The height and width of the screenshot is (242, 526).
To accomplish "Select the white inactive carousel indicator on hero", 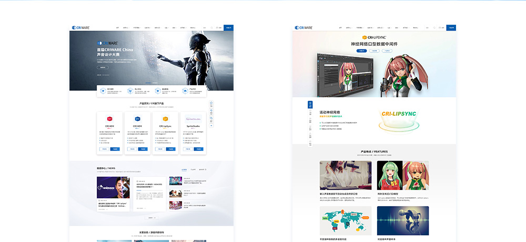I will [x=155, y=83].
